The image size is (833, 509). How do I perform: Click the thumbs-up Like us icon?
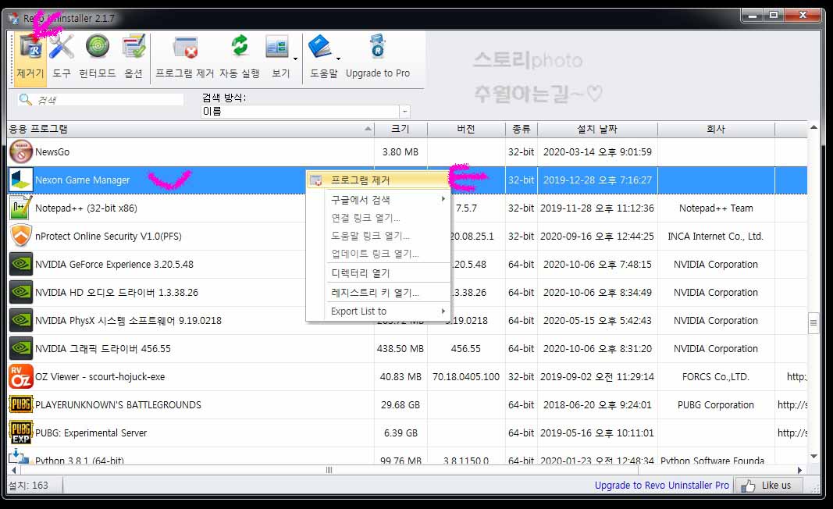click(748, 486)
